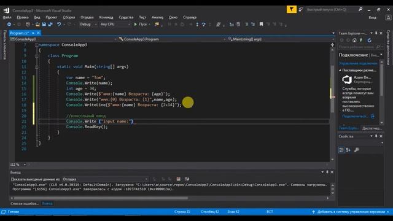Collapse the class Program code block
The image size is (393, 221).
pos(37,56)
